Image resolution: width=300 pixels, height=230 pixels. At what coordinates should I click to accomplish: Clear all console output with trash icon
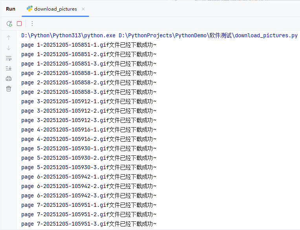coord(9,89)
